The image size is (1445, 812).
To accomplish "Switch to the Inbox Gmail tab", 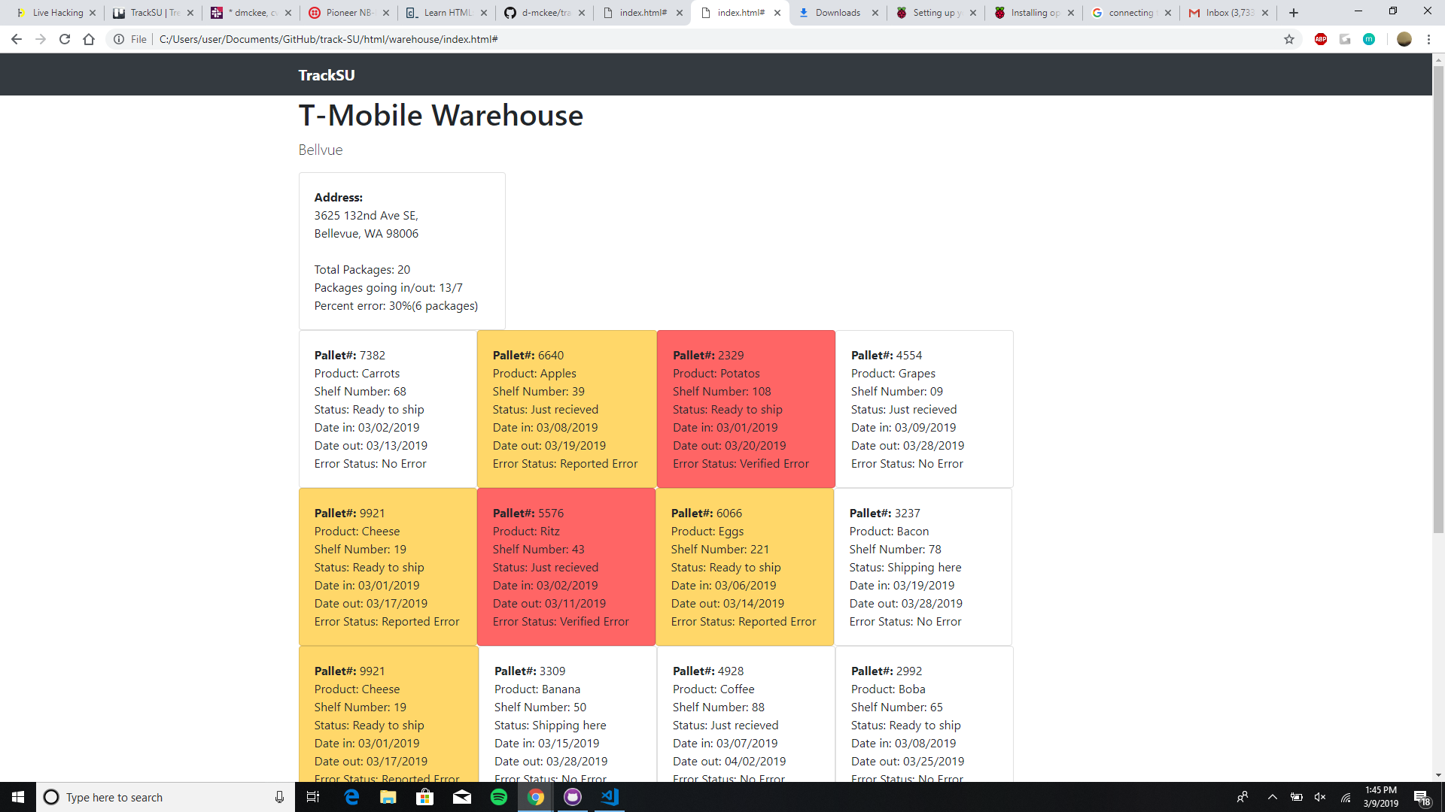I will click(1228, 13).
